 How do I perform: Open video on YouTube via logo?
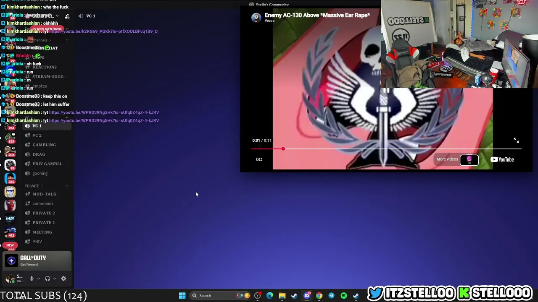[x=502, y=159]
